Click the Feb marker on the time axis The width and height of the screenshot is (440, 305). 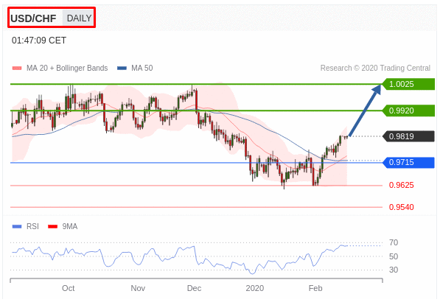pos(315,288)
